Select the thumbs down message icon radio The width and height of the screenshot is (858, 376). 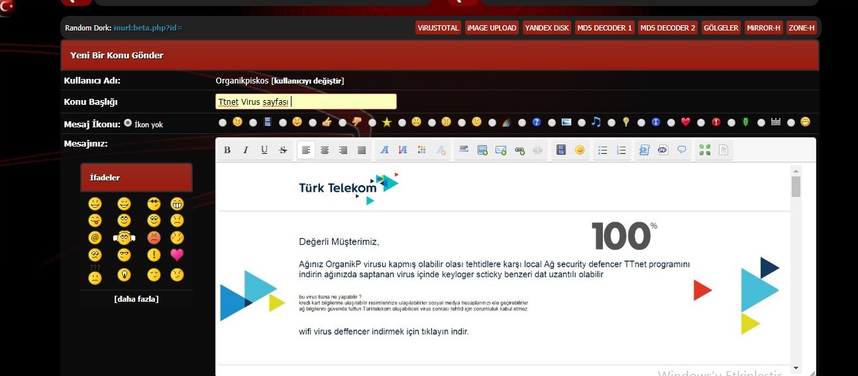343,123
